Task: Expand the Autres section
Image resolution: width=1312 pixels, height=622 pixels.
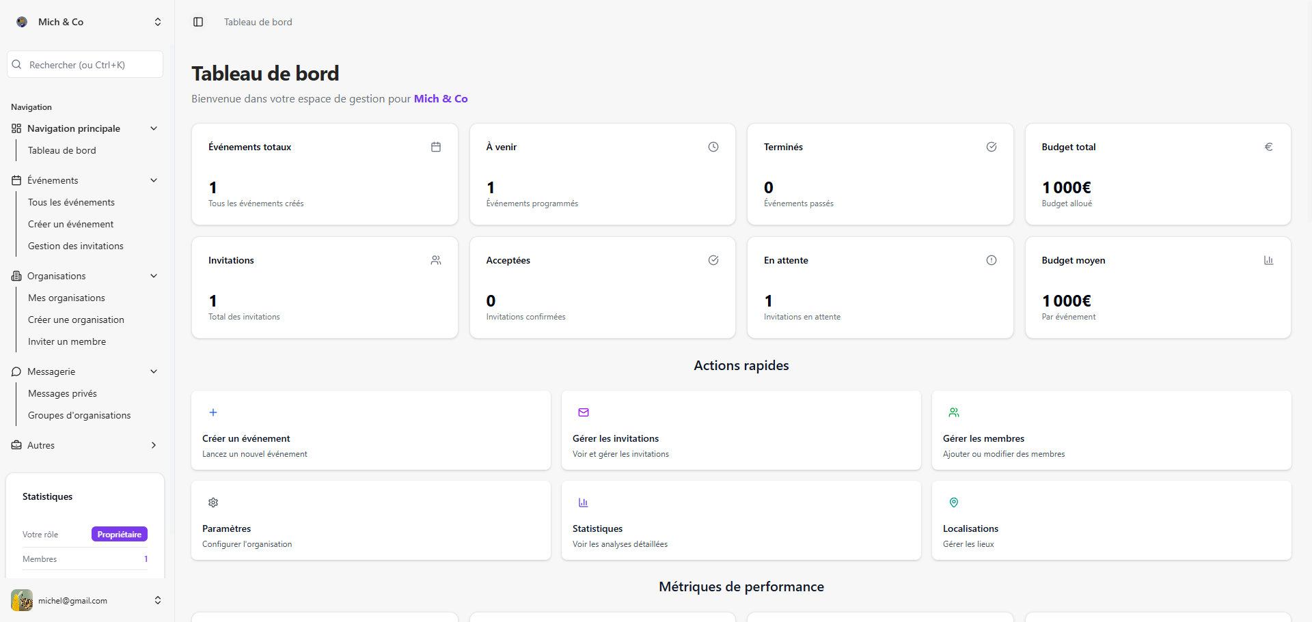Action: click(x=154, y=445)
